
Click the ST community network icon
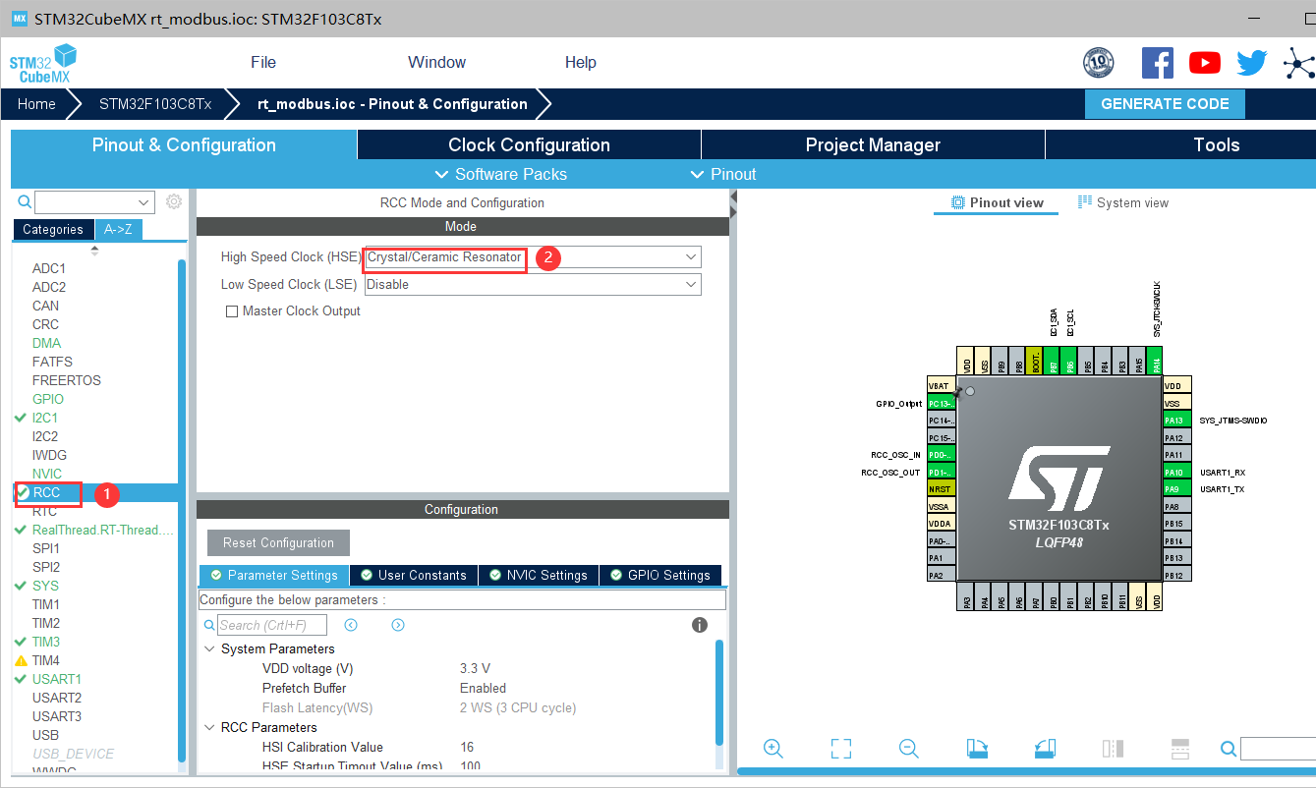[x=1299, y=64]
